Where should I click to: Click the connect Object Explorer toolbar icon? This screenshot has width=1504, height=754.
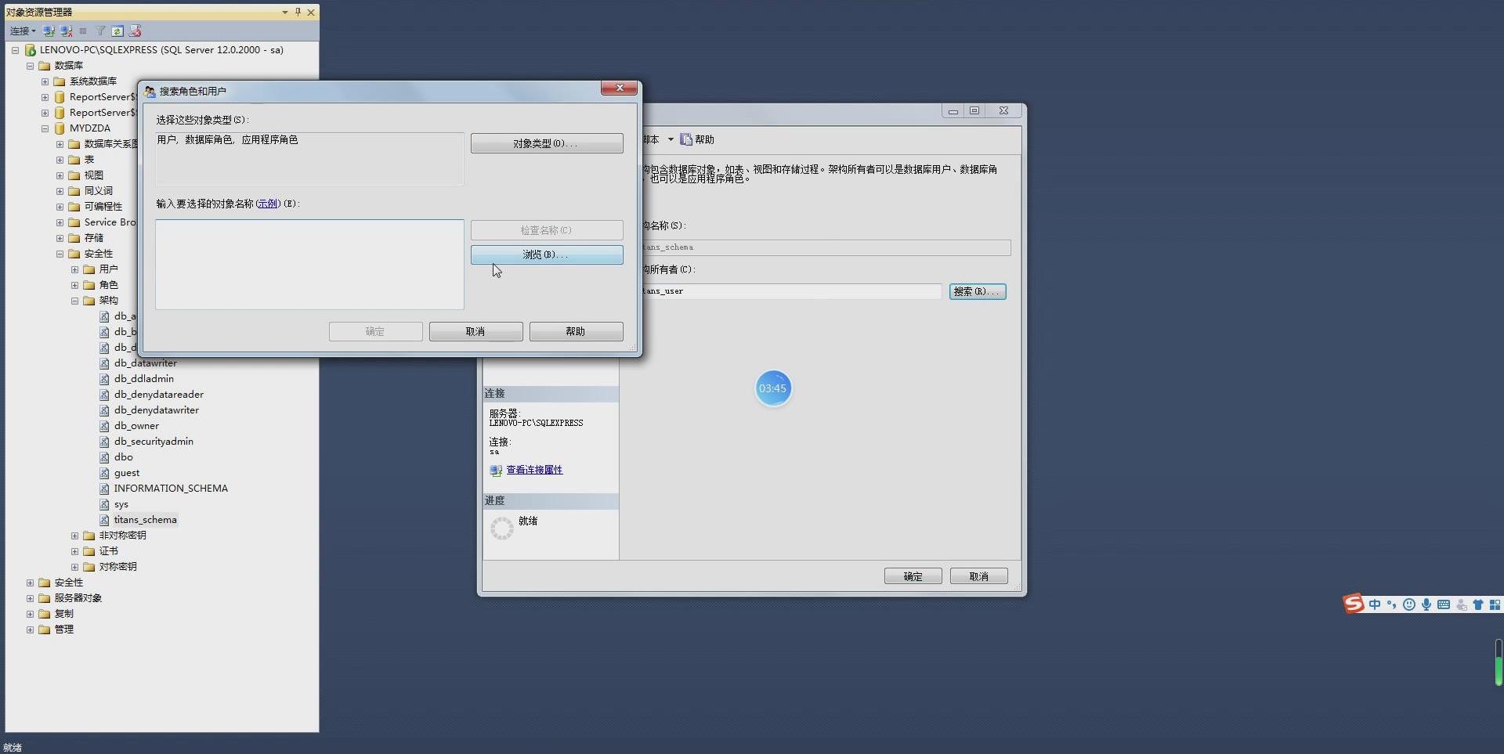click(49, 31)
